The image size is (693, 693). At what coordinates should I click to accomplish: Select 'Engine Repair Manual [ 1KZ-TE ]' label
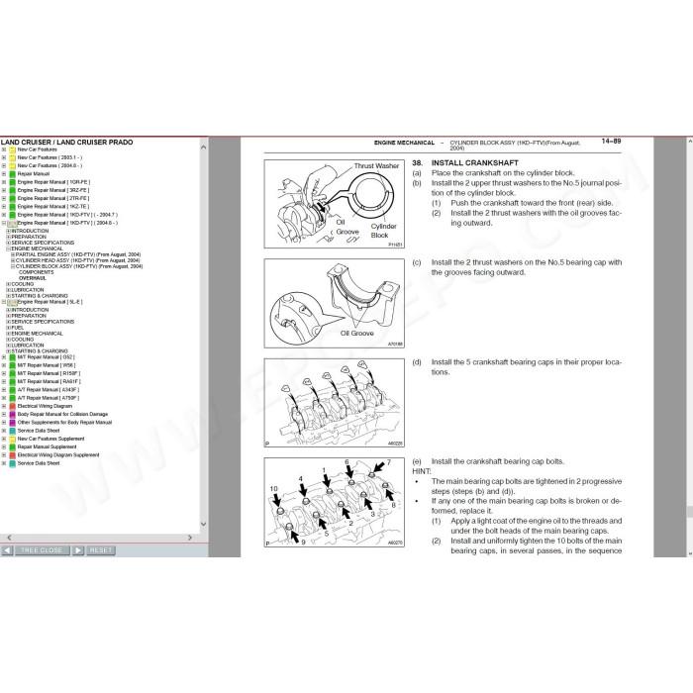tap(53, 207)
